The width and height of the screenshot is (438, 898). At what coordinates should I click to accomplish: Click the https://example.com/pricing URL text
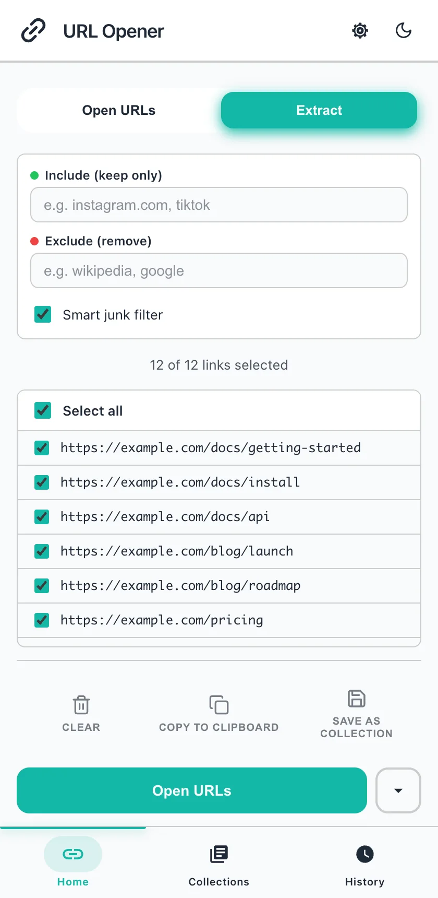(162, 620)
